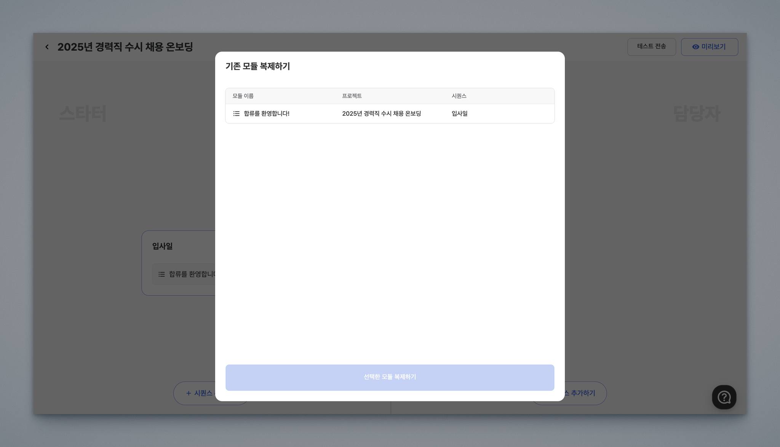Click the 시퀀스 column header
This screenshot has height=447, width=780.
(459, 96)
